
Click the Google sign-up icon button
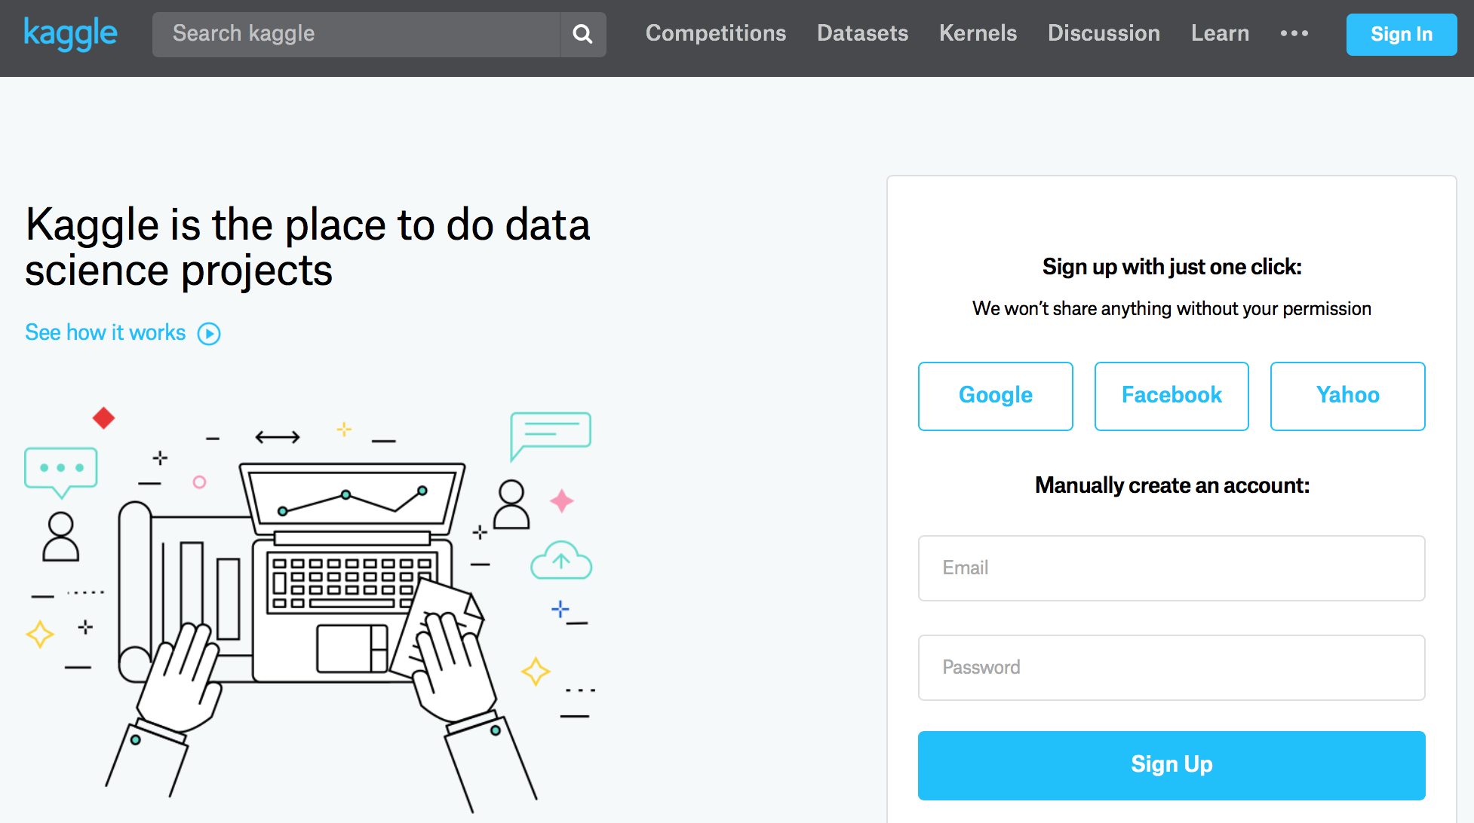995,396
